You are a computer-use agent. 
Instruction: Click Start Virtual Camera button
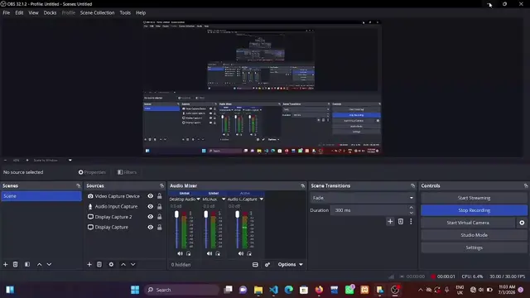click(x=468, y=223)
